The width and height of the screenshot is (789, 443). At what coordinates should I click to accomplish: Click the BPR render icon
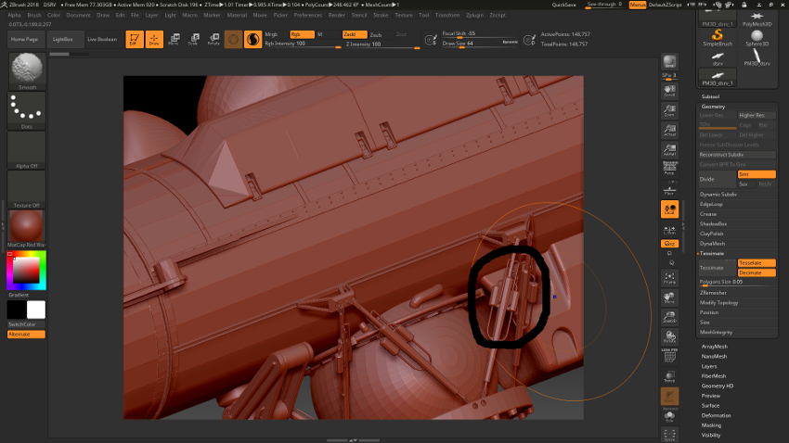click(670, 62)
